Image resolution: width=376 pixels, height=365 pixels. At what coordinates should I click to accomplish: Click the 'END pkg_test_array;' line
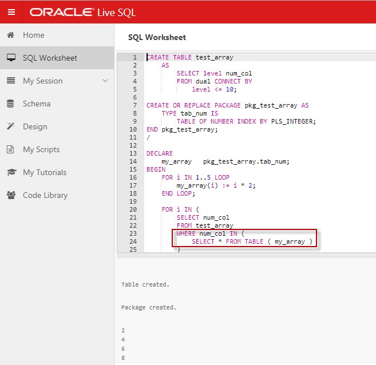[x=182, y=130]
